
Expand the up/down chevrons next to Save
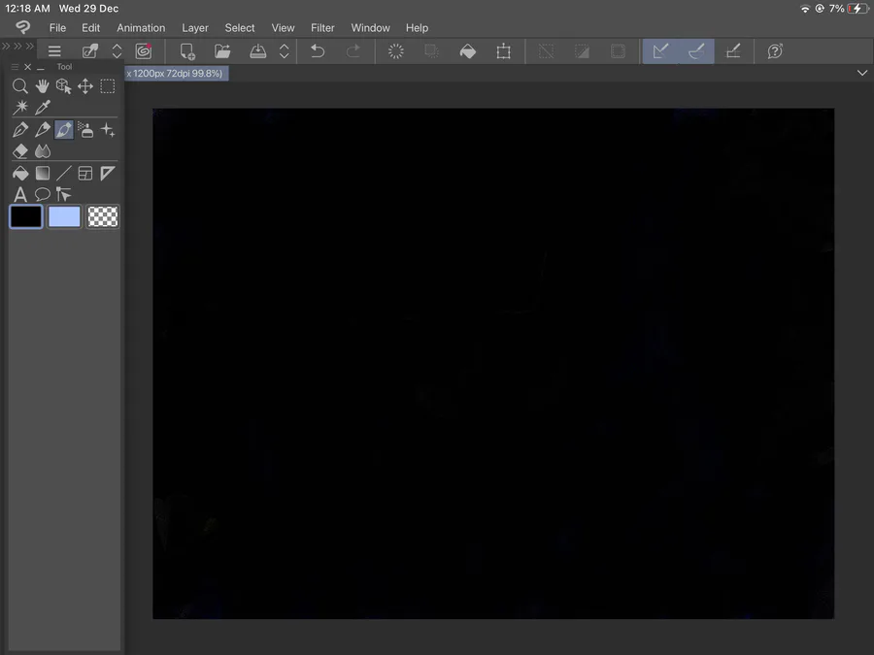(285, 51)
